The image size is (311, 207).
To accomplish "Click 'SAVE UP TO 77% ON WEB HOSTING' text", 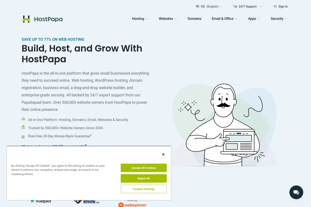I will (53, 39).
